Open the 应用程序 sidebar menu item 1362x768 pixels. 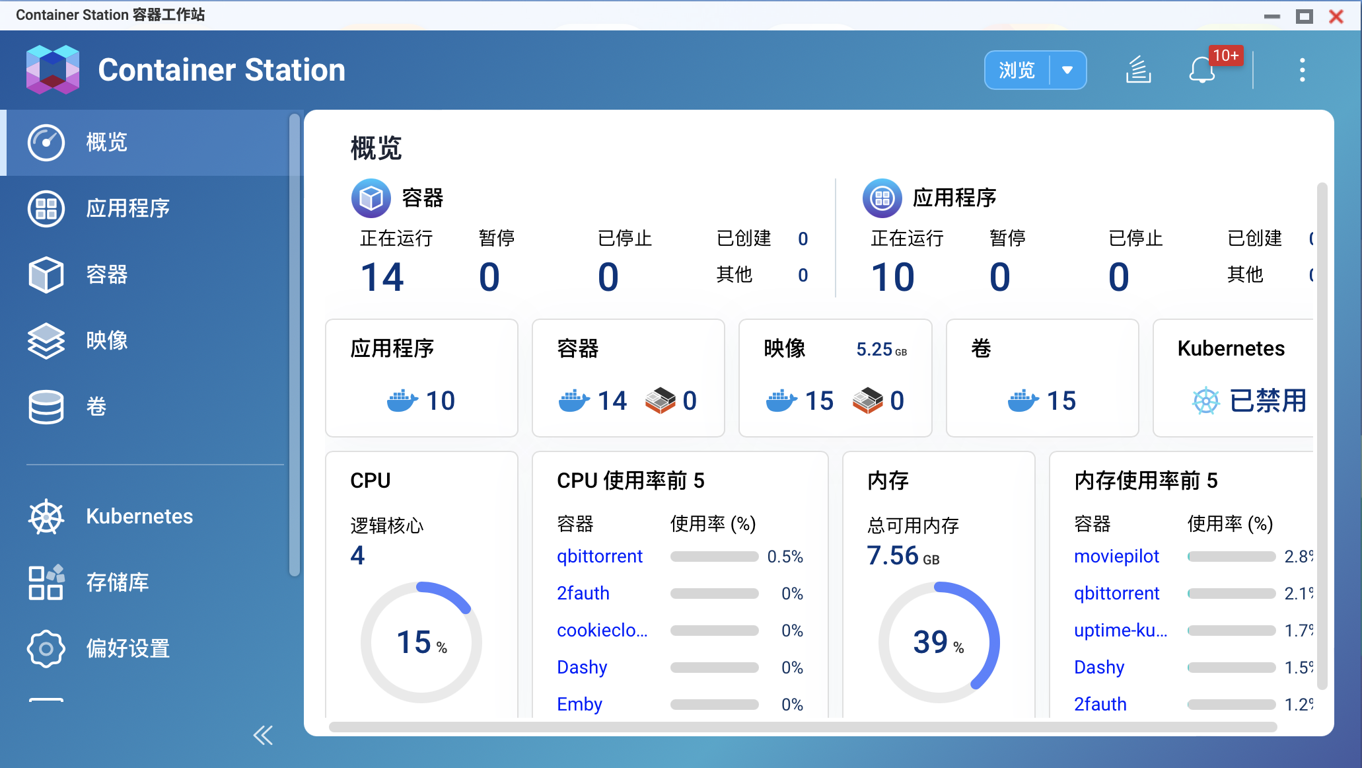tap(128, 208)
